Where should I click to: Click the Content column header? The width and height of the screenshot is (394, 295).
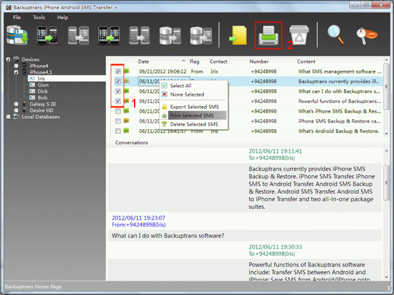306,62
